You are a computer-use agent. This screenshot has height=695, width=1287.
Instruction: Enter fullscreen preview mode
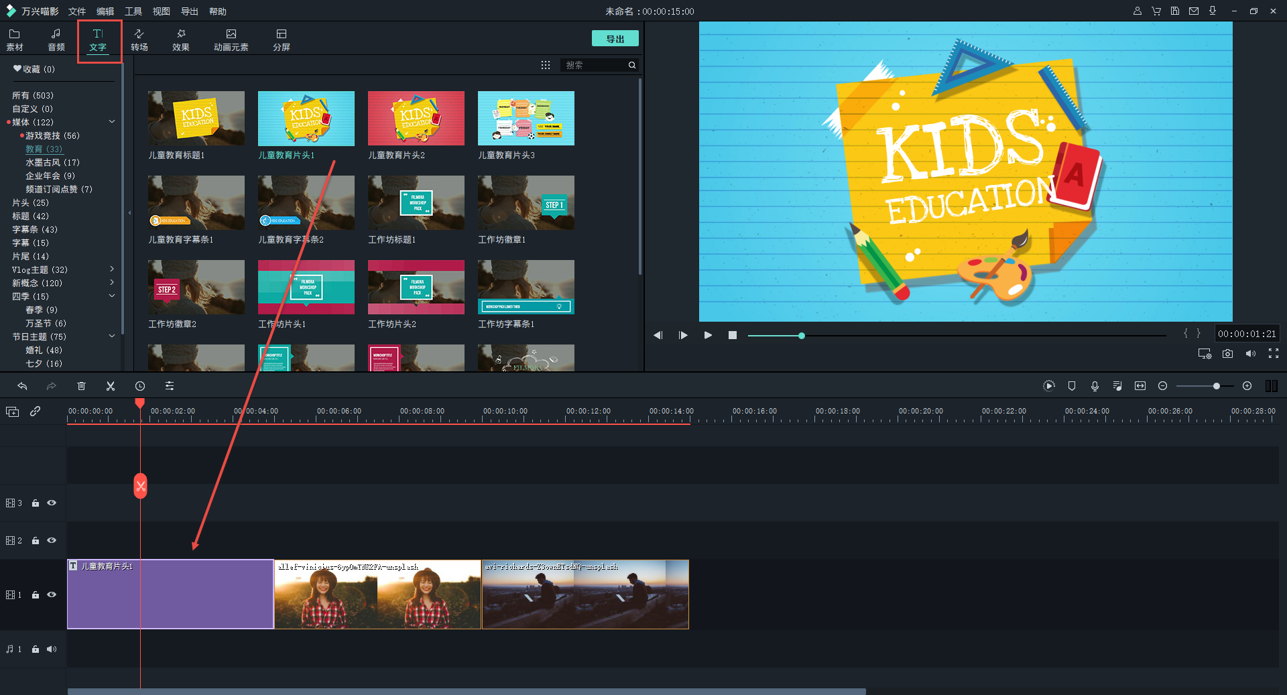[x=1273, y=354]
